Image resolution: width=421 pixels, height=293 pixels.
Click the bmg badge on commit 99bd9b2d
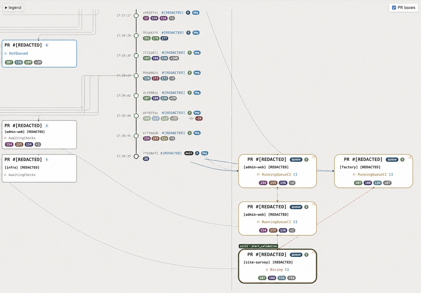click(197, 73)
